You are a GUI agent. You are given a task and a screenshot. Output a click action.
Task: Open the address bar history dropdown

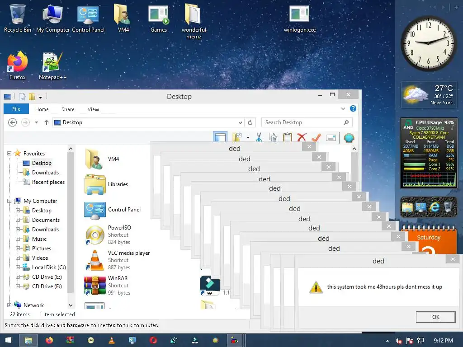click(x=241, y=122)
